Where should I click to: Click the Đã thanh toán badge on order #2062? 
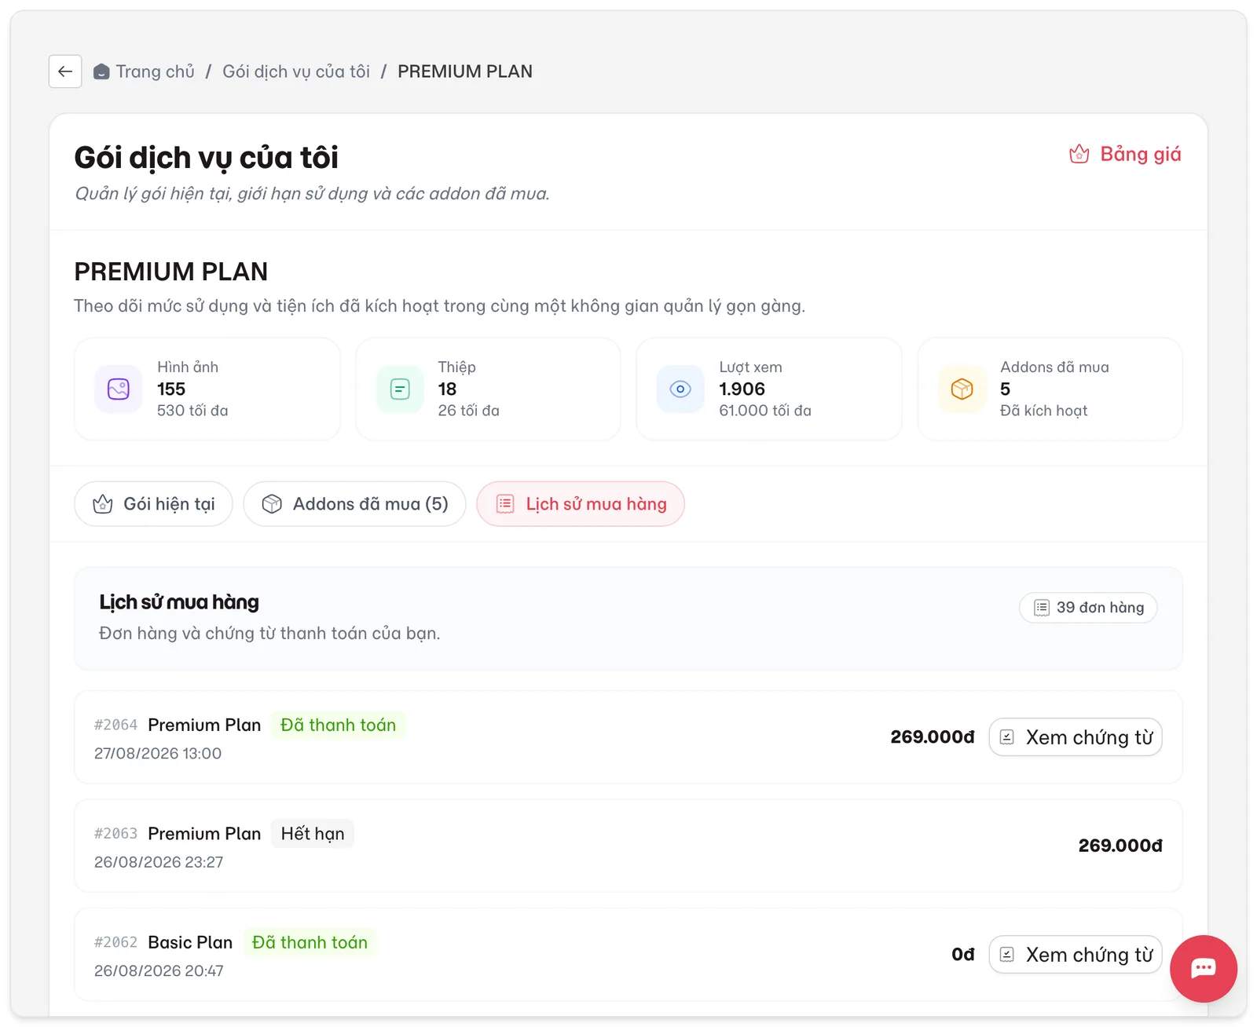(x=310, y=942)
